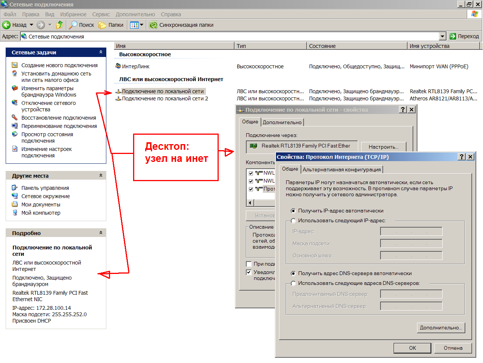Select Использовать следующие адреса DNS-серверов option
This screenshot has width=483, height=363.
[x=293, y=283]
